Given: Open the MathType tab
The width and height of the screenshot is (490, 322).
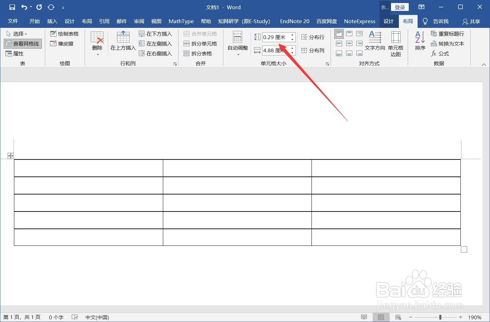Looking at the screenshot, I should coord(181,21).
